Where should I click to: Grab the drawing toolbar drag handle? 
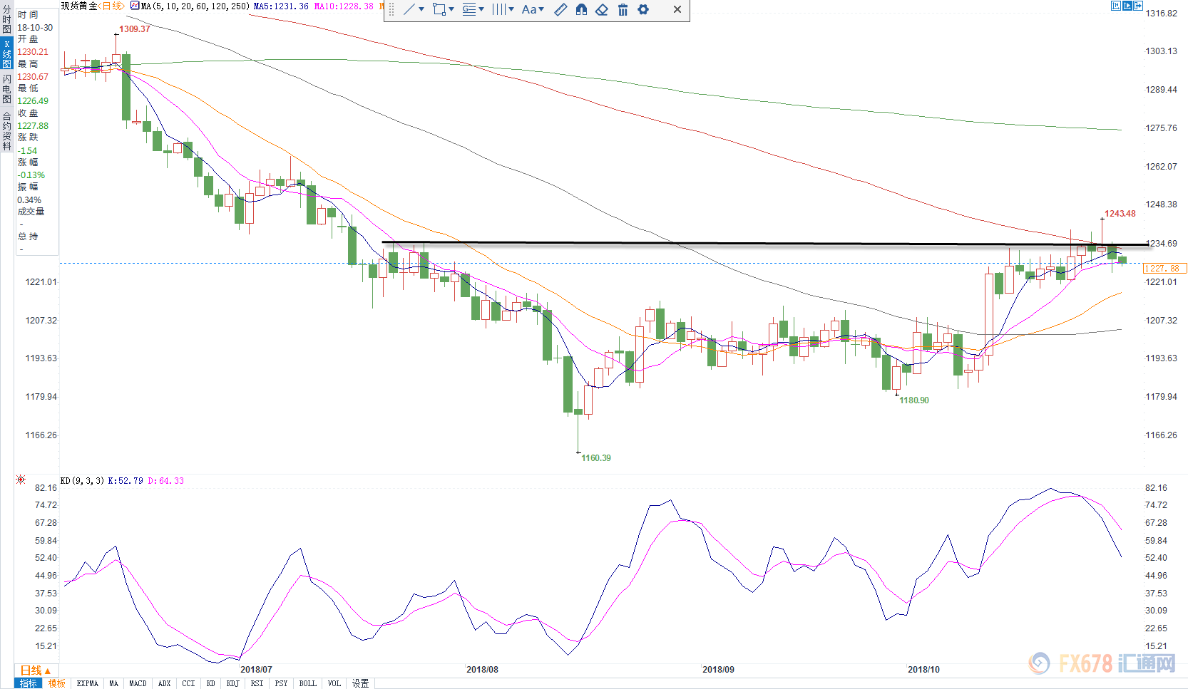pos(391,9)
